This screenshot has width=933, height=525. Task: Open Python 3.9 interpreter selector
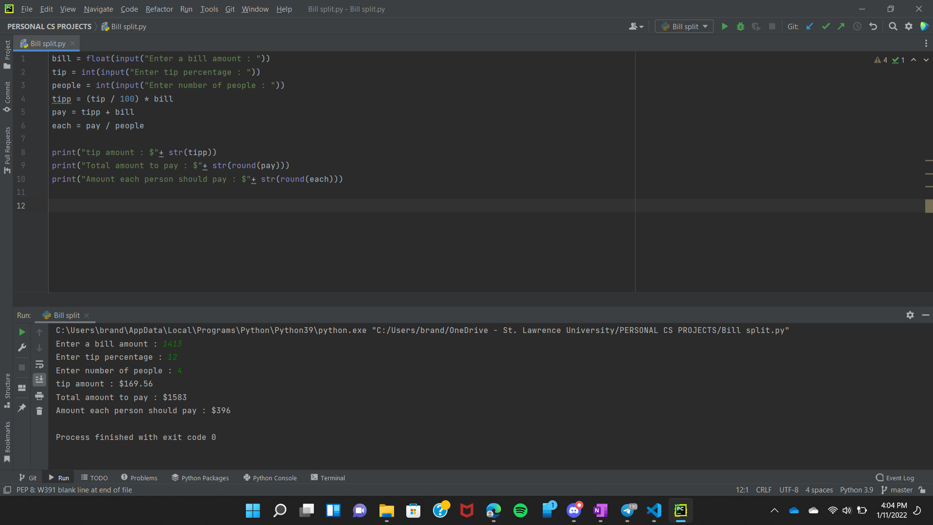(856, 490)
